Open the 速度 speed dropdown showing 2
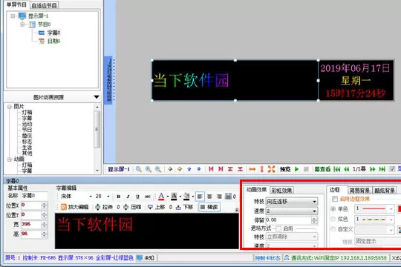 tap(292, 211)
